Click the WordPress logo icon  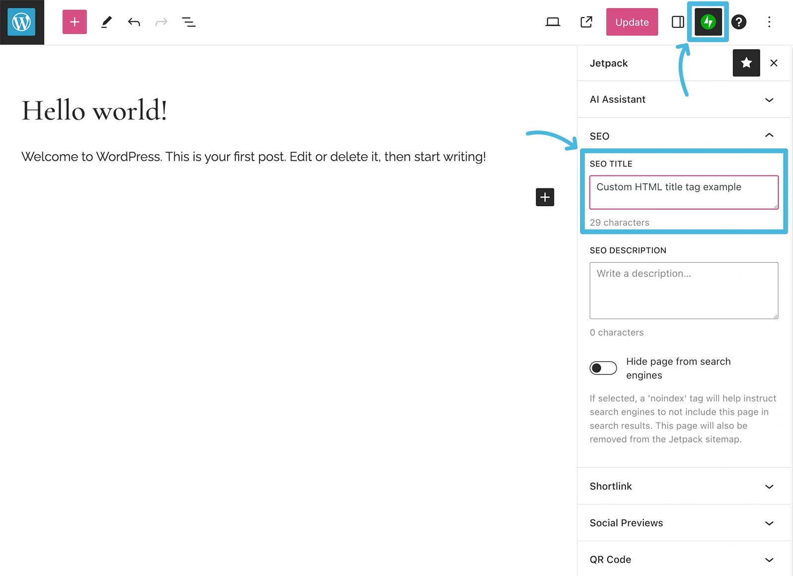(x=22, y=22)
